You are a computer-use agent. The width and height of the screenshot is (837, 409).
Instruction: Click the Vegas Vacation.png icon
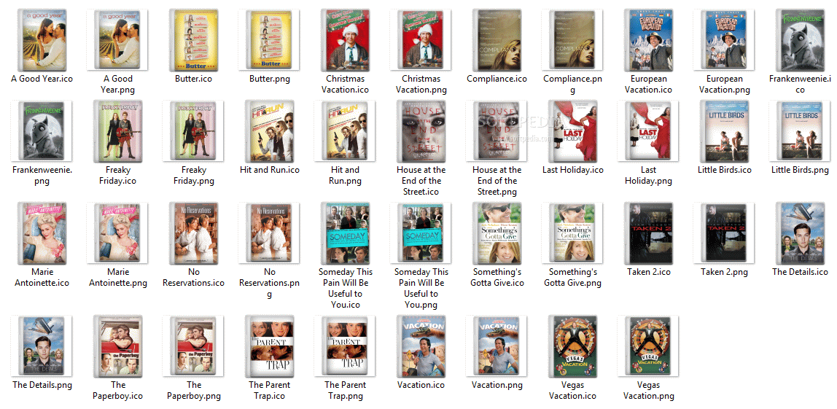648,346
